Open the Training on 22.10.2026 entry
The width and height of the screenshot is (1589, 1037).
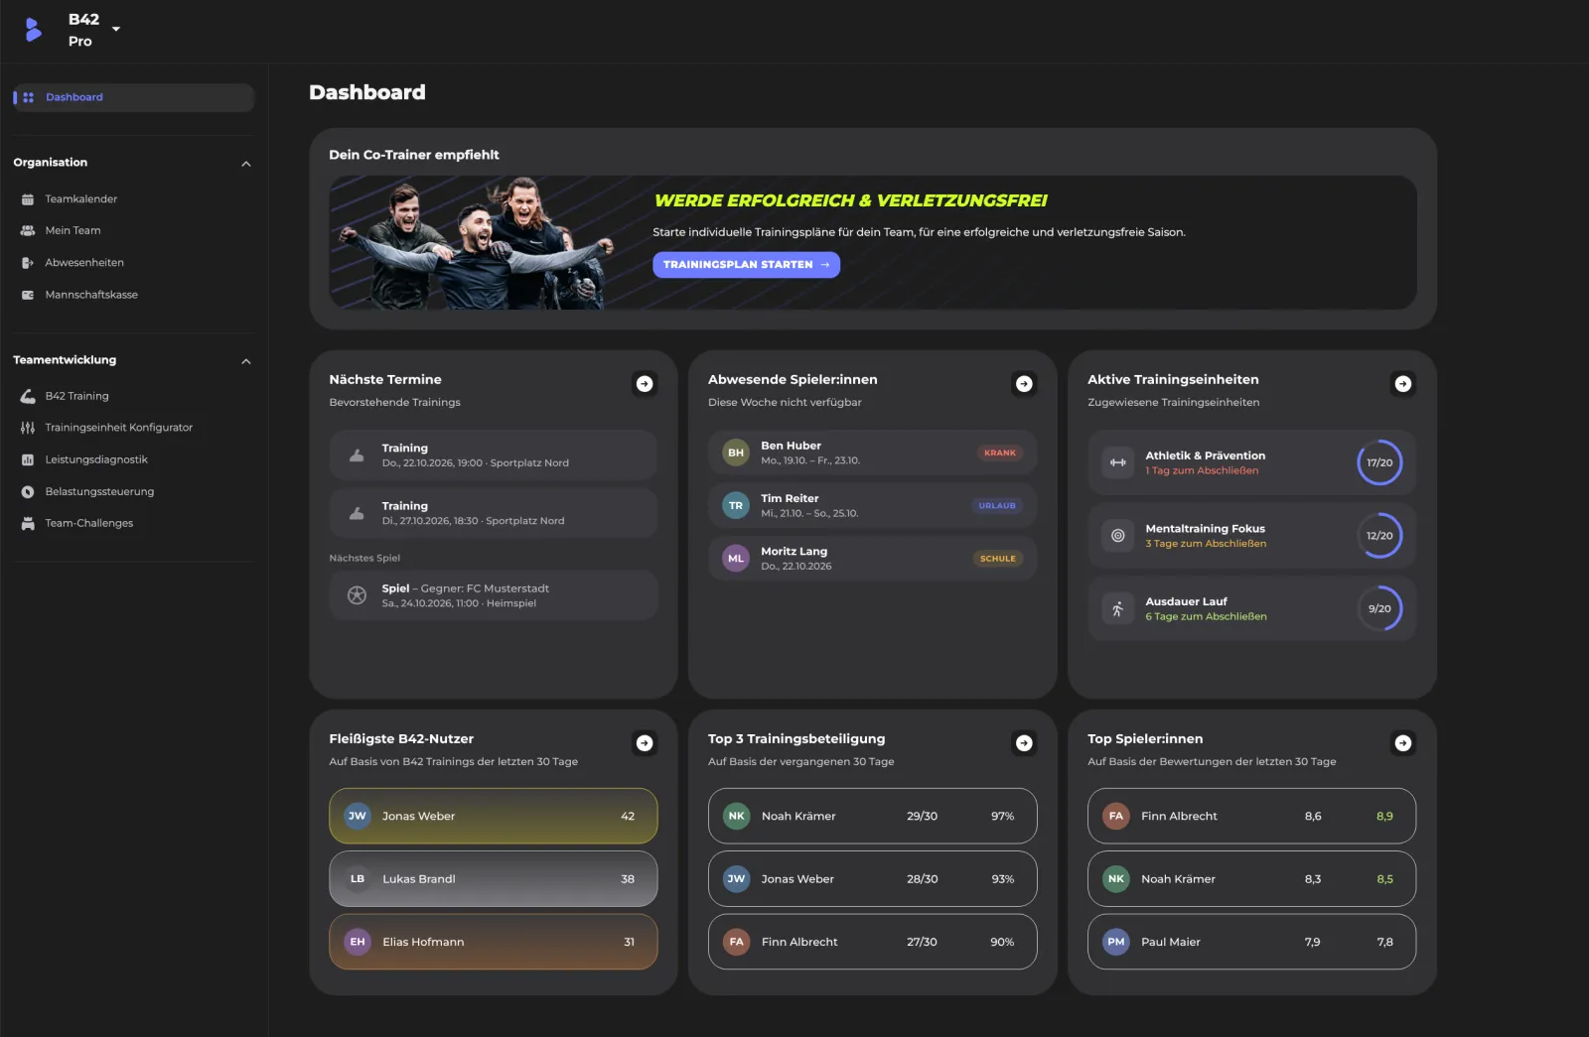point(494,455)
